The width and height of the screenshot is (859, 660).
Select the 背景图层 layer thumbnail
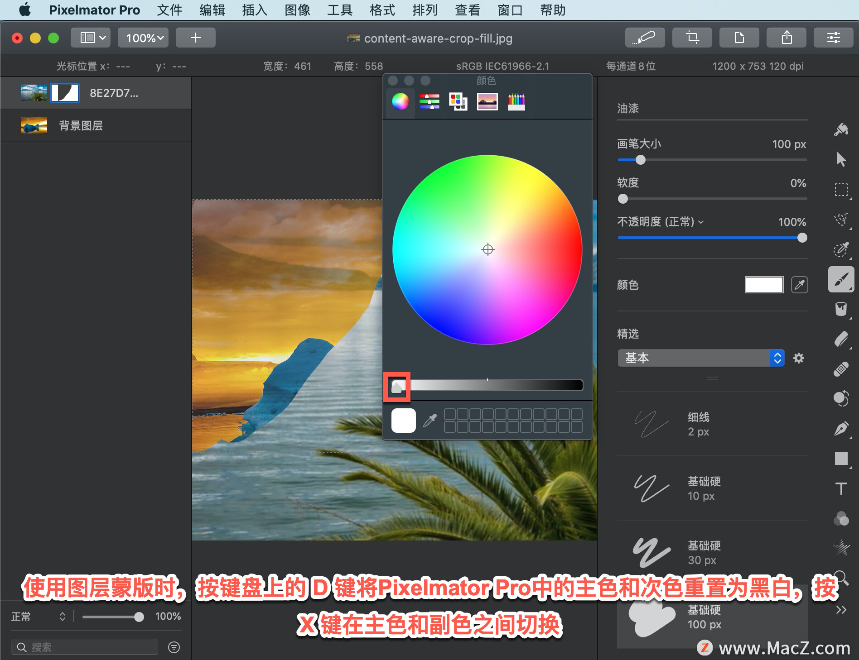pos(34,125)
